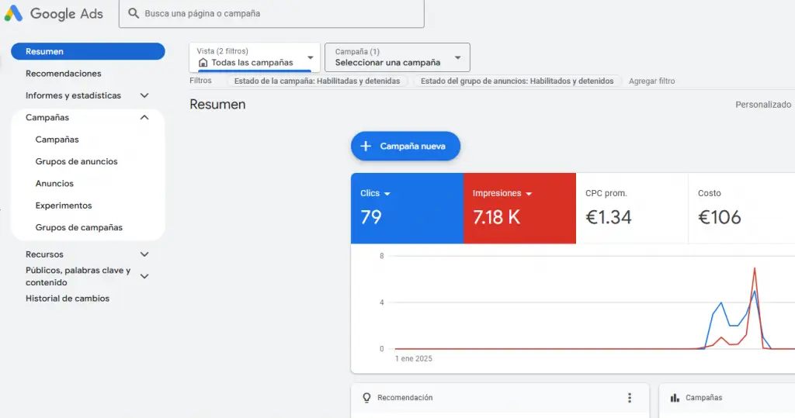Open the Seleccionar una campaña dropdown
The width and height of the screenshot is (795, 418).
pos(457,57)
